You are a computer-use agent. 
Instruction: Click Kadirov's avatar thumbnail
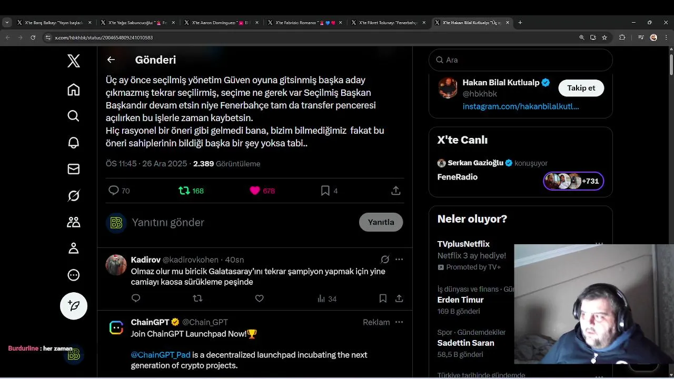(x=116, y=265)
